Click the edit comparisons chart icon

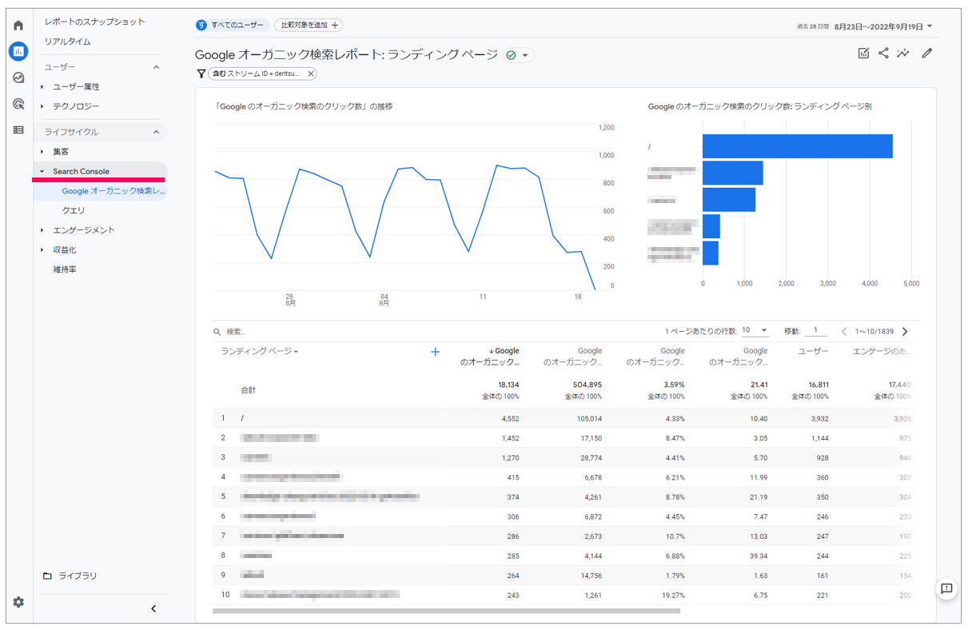point(863,54)
